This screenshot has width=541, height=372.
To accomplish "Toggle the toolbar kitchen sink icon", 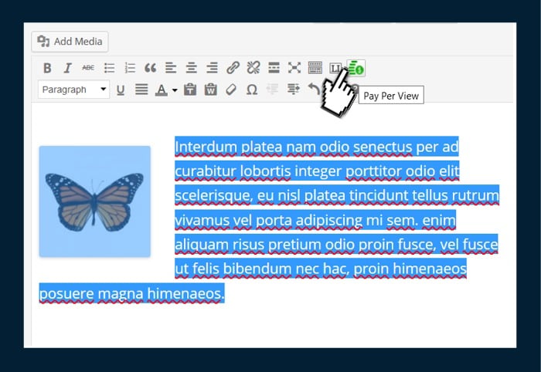I will pyautogui.click(x=315, y=68).
